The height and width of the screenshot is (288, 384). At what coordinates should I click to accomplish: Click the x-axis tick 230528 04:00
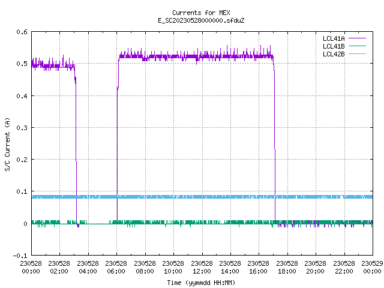click(88, 267)
